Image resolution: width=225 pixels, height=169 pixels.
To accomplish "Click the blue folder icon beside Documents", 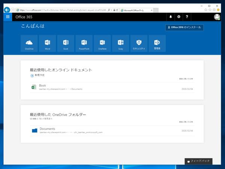I will (34, 130).
